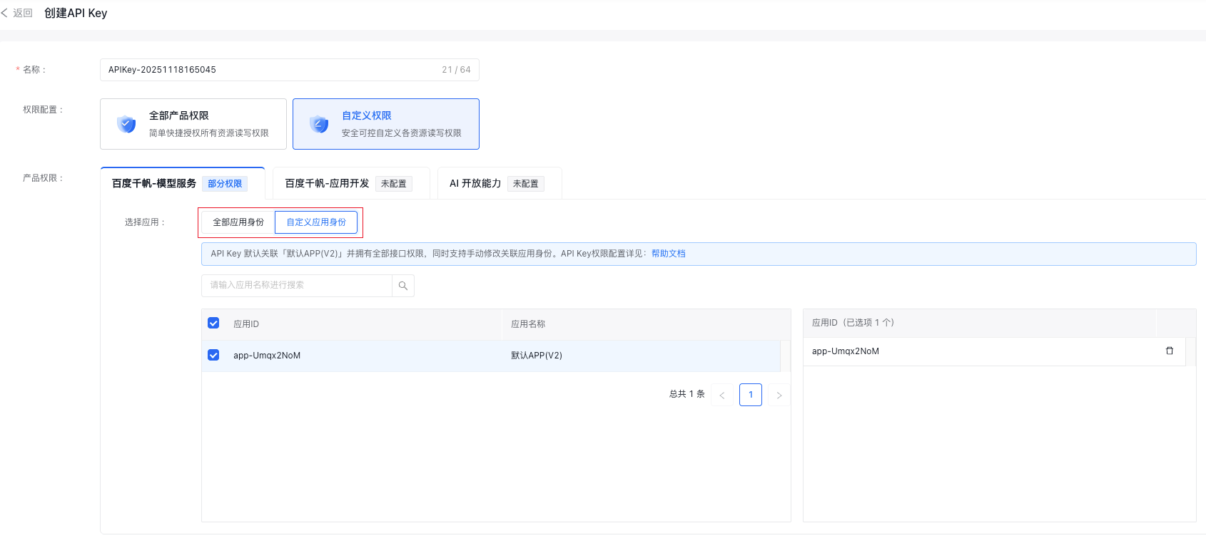This screenshot has height=543, width=1206.
Task: Click the 创建API Key page title
Action: [x=76, y=13]
